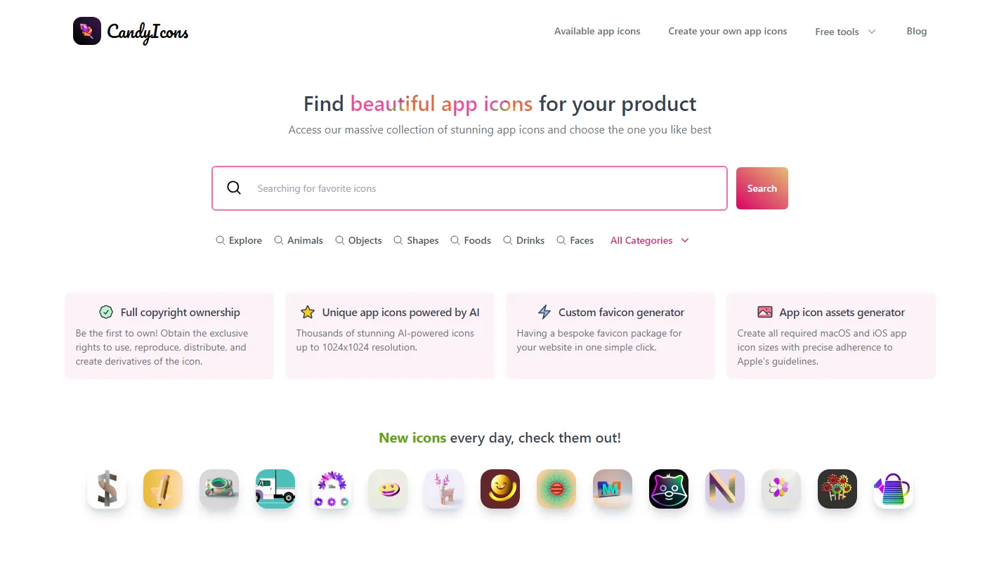This screenshot has width=999, height=562.
Task: Click the CandyIcons logo
Action: 130,31
